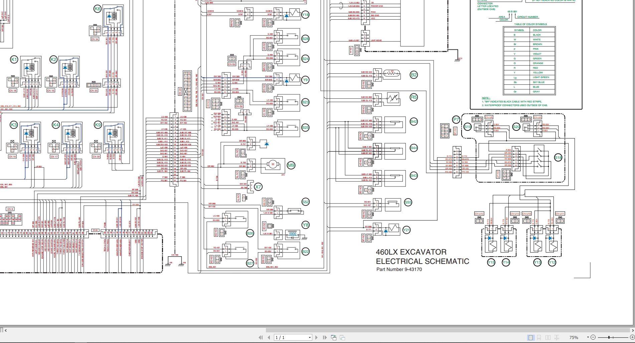The image size is (635, 343).
Task: Advance to the next page
Action: pyautogui.click(x=316, y=337)
